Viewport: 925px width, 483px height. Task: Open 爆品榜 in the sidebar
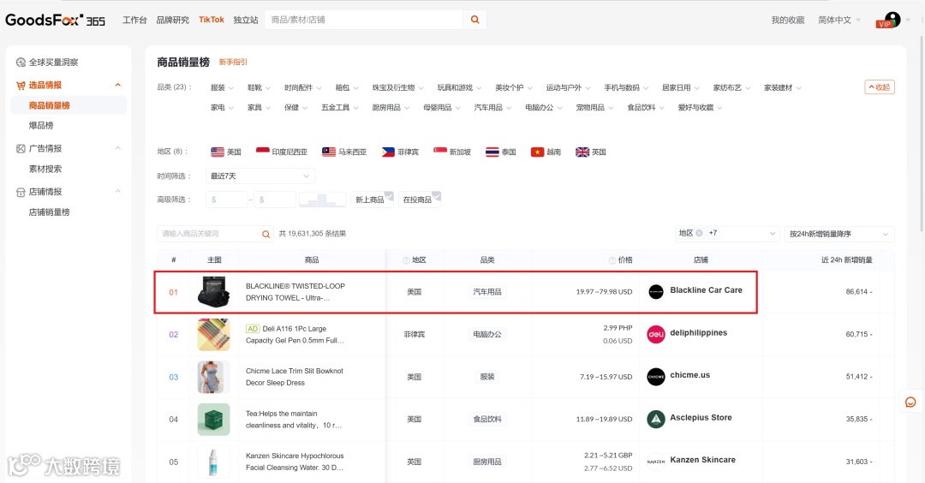pos(41,126)
